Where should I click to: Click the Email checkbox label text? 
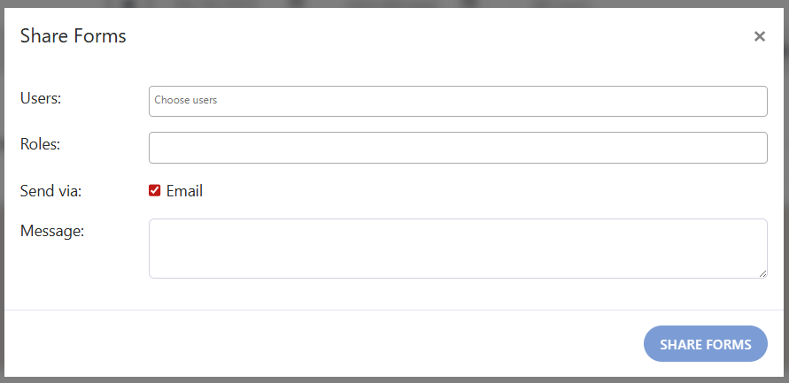184,190
